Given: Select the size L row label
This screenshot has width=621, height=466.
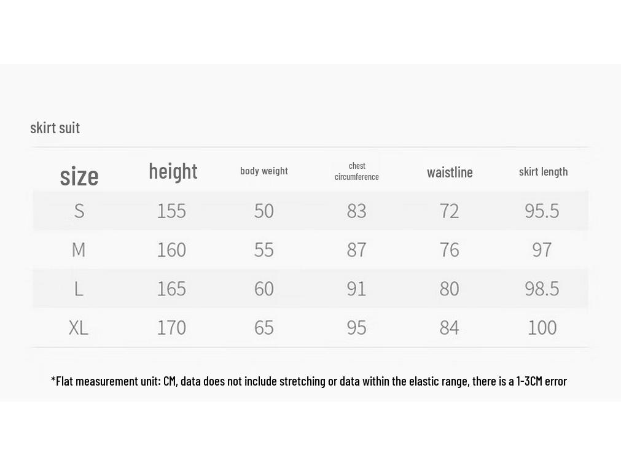Looking at the screenshot, I should (79, 289).
